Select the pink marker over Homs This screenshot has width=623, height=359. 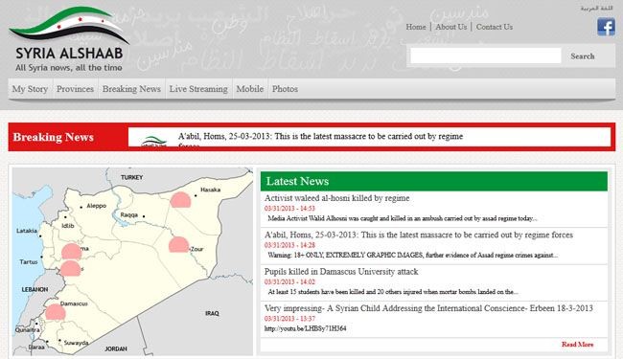click(x=70, y=269)
